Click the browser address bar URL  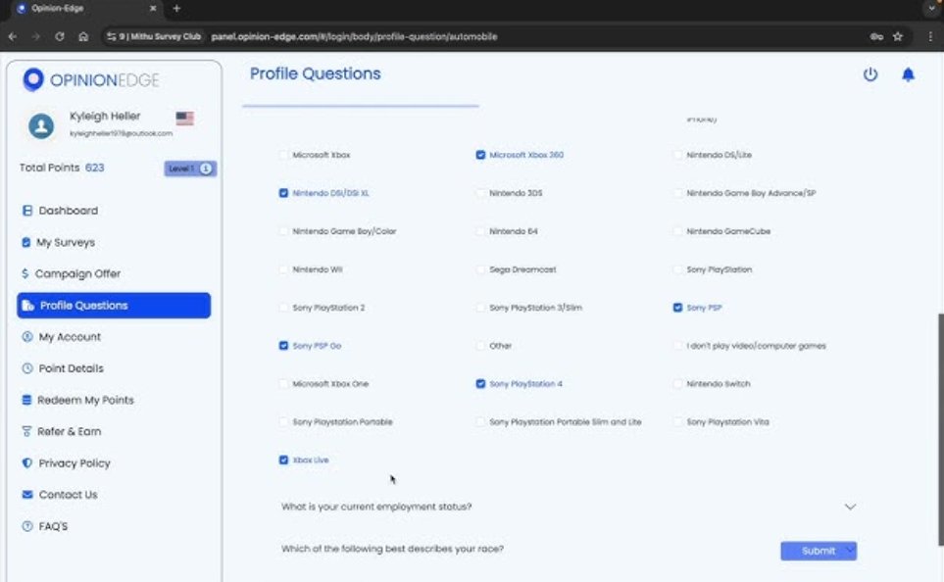point(354,36)
